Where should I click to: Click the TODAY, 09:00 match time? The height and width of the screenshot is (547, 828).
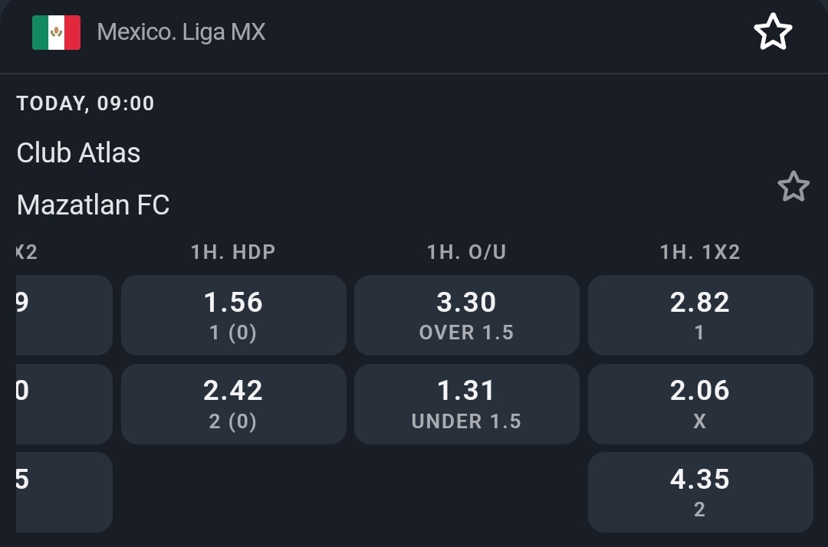(85, 103)
